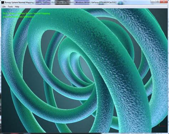169x134 pixels.
Task: Click the Windows 64-bit label in title bar
Action: point(82,2)
